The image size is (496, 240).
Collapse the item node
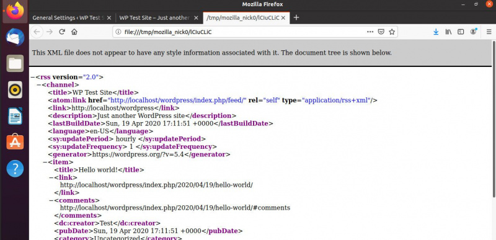pos(45,162)
